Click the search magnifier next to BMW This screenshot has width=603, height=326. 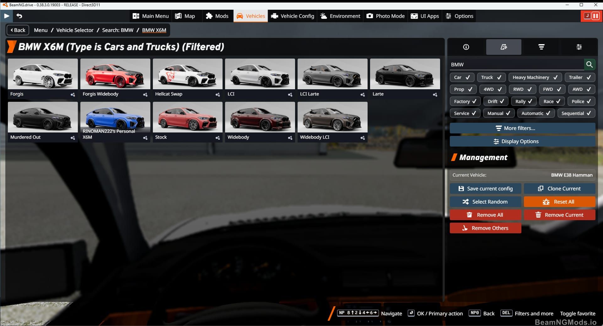(x=590, y=65)
